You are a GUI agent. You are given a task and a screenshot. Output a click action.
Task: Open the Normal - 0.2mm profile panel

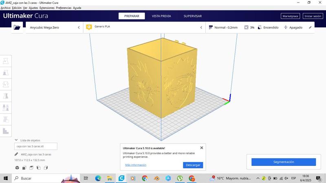(x=226, y=27)
